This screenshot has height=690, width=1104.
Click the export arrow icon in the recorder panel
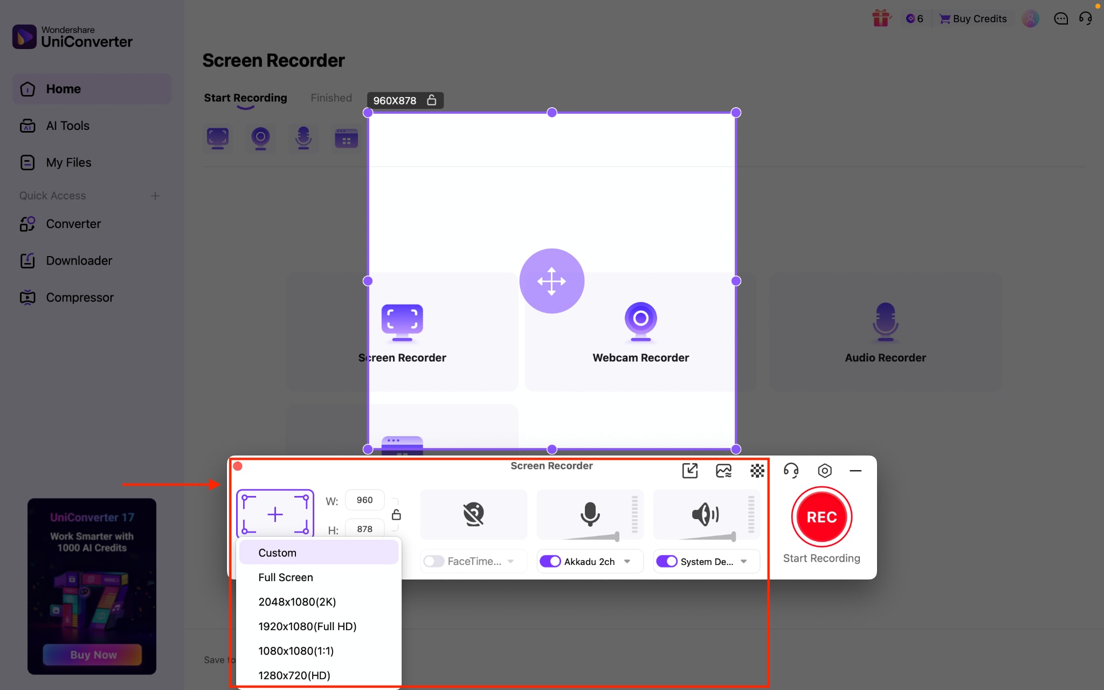tap(690, 471)
